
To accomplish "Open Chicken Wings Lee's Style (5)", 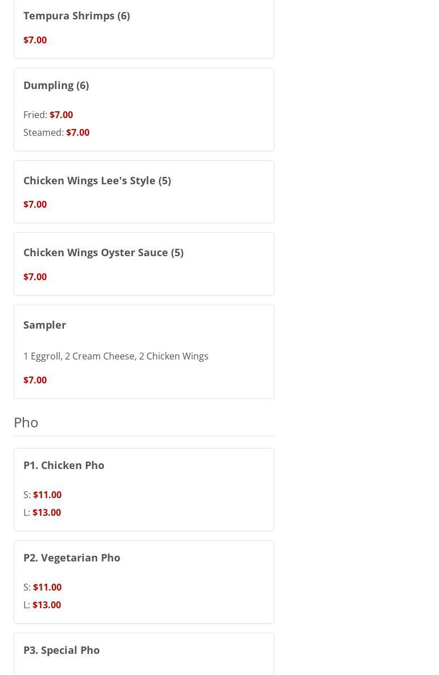I will [x=97, y=180].
